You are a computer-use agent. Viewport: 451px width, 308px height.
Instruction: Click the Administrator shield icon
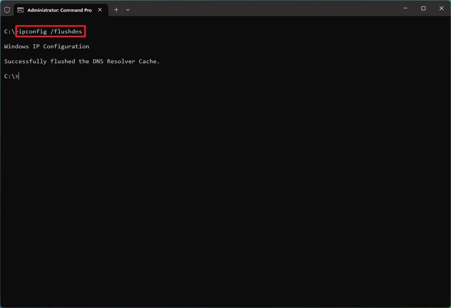pos(7,9)
